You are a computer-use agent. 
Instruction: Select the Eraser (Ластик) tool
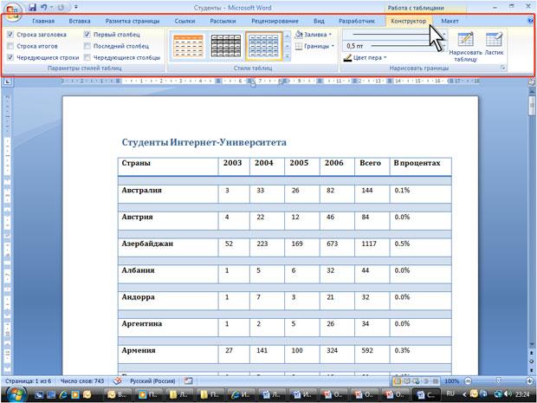point(494,43)
